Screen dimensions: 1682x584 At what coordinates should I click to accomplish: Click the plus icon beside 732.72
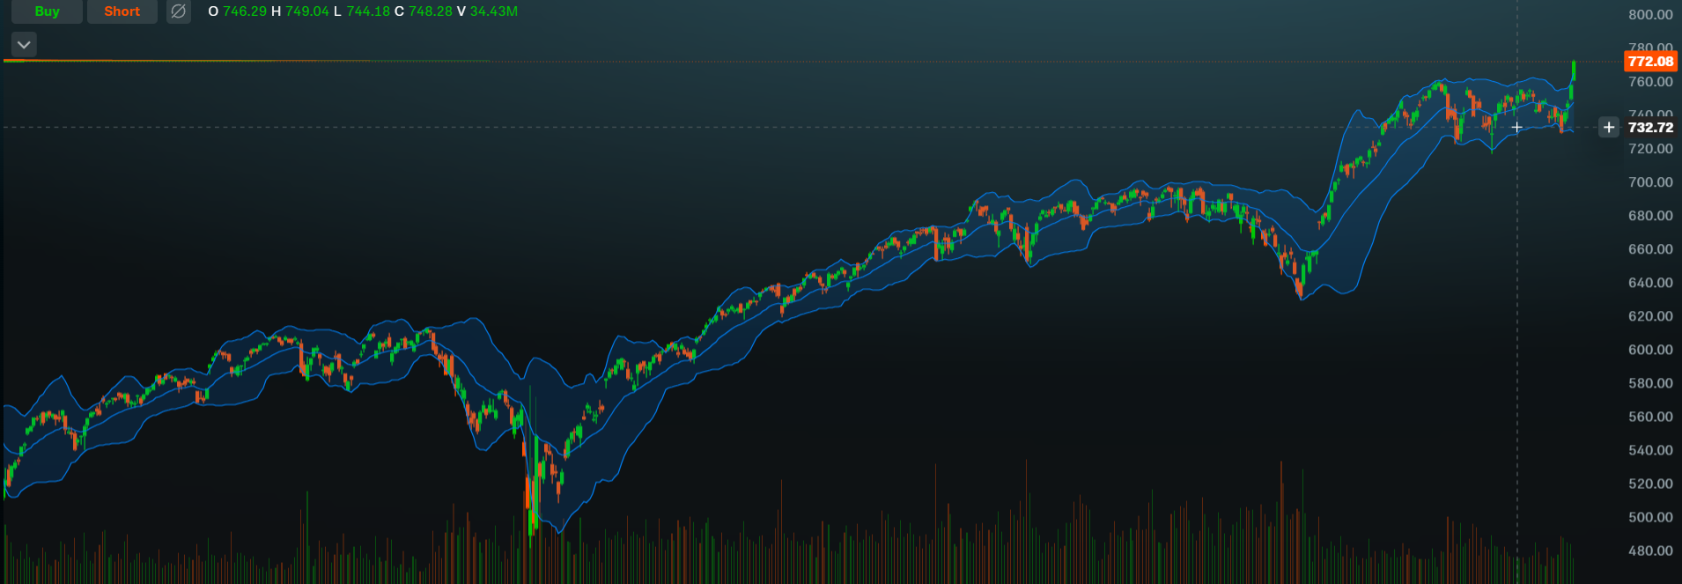point(1609,128)
